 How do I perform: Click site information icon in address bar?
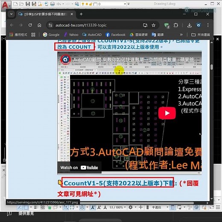(x=50, y=25)
